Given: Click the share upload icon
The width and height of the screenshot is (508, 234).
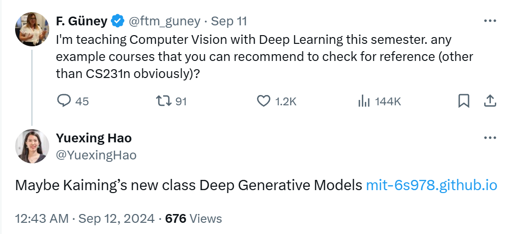Looking at the screenshot, I should (490, 101).
